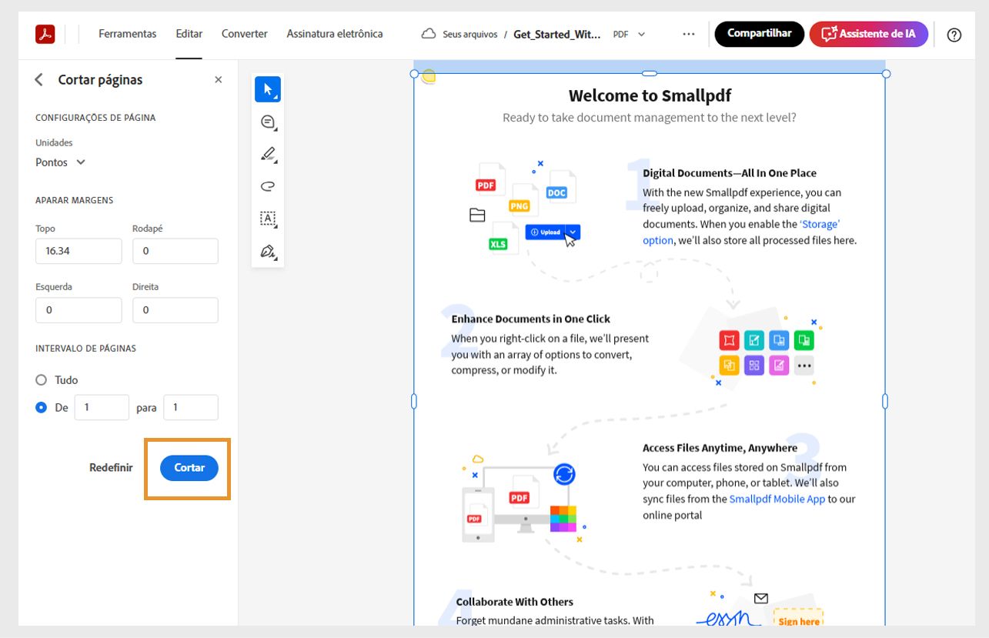Click the top-right corner crop handle
The height and width of the screenshot is (638, 989).
886,74
